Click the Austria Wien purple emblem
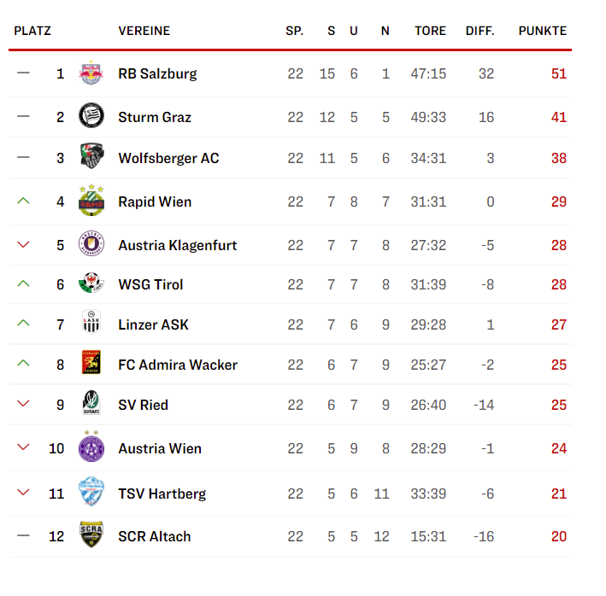The image size is (606, 596). pos(91,446)
